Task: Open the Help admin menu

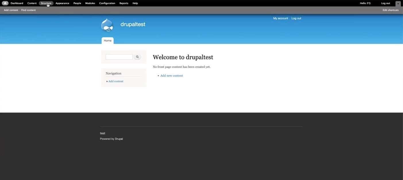Action: point(135,3)
